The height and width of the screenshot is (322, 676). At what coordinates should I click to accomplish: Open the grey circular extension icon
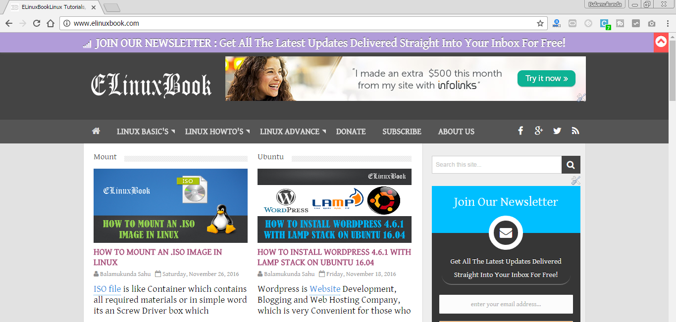point(588,23)
